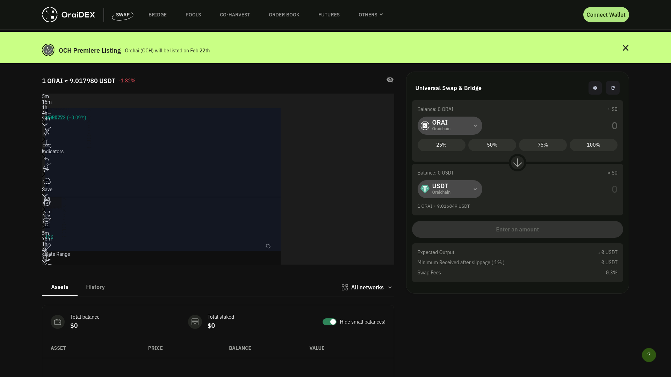671x377 pixels.
Task: Click Minimum Received after slippage label
Action: click(x=461, y=263)
